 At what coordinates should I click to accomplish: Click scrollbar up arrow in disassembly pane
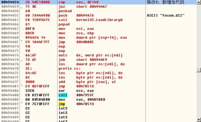click(199, 2)
